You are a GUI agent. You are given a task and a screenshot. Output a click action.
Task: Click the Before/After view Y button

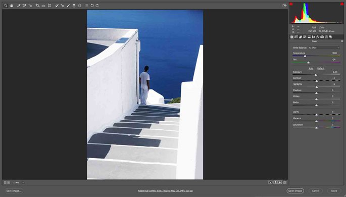tap(270, 182)
